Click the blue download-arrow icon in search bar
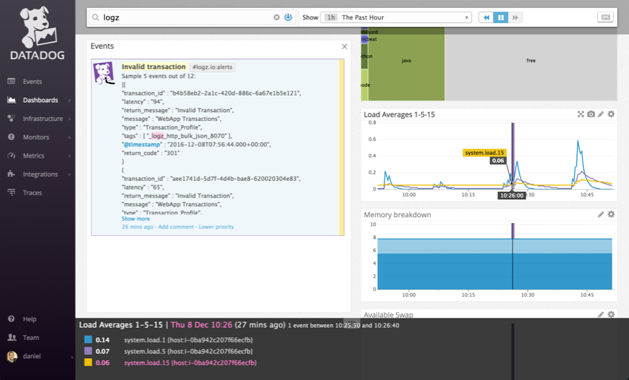629x380 pixels. [x=288, y=17]
